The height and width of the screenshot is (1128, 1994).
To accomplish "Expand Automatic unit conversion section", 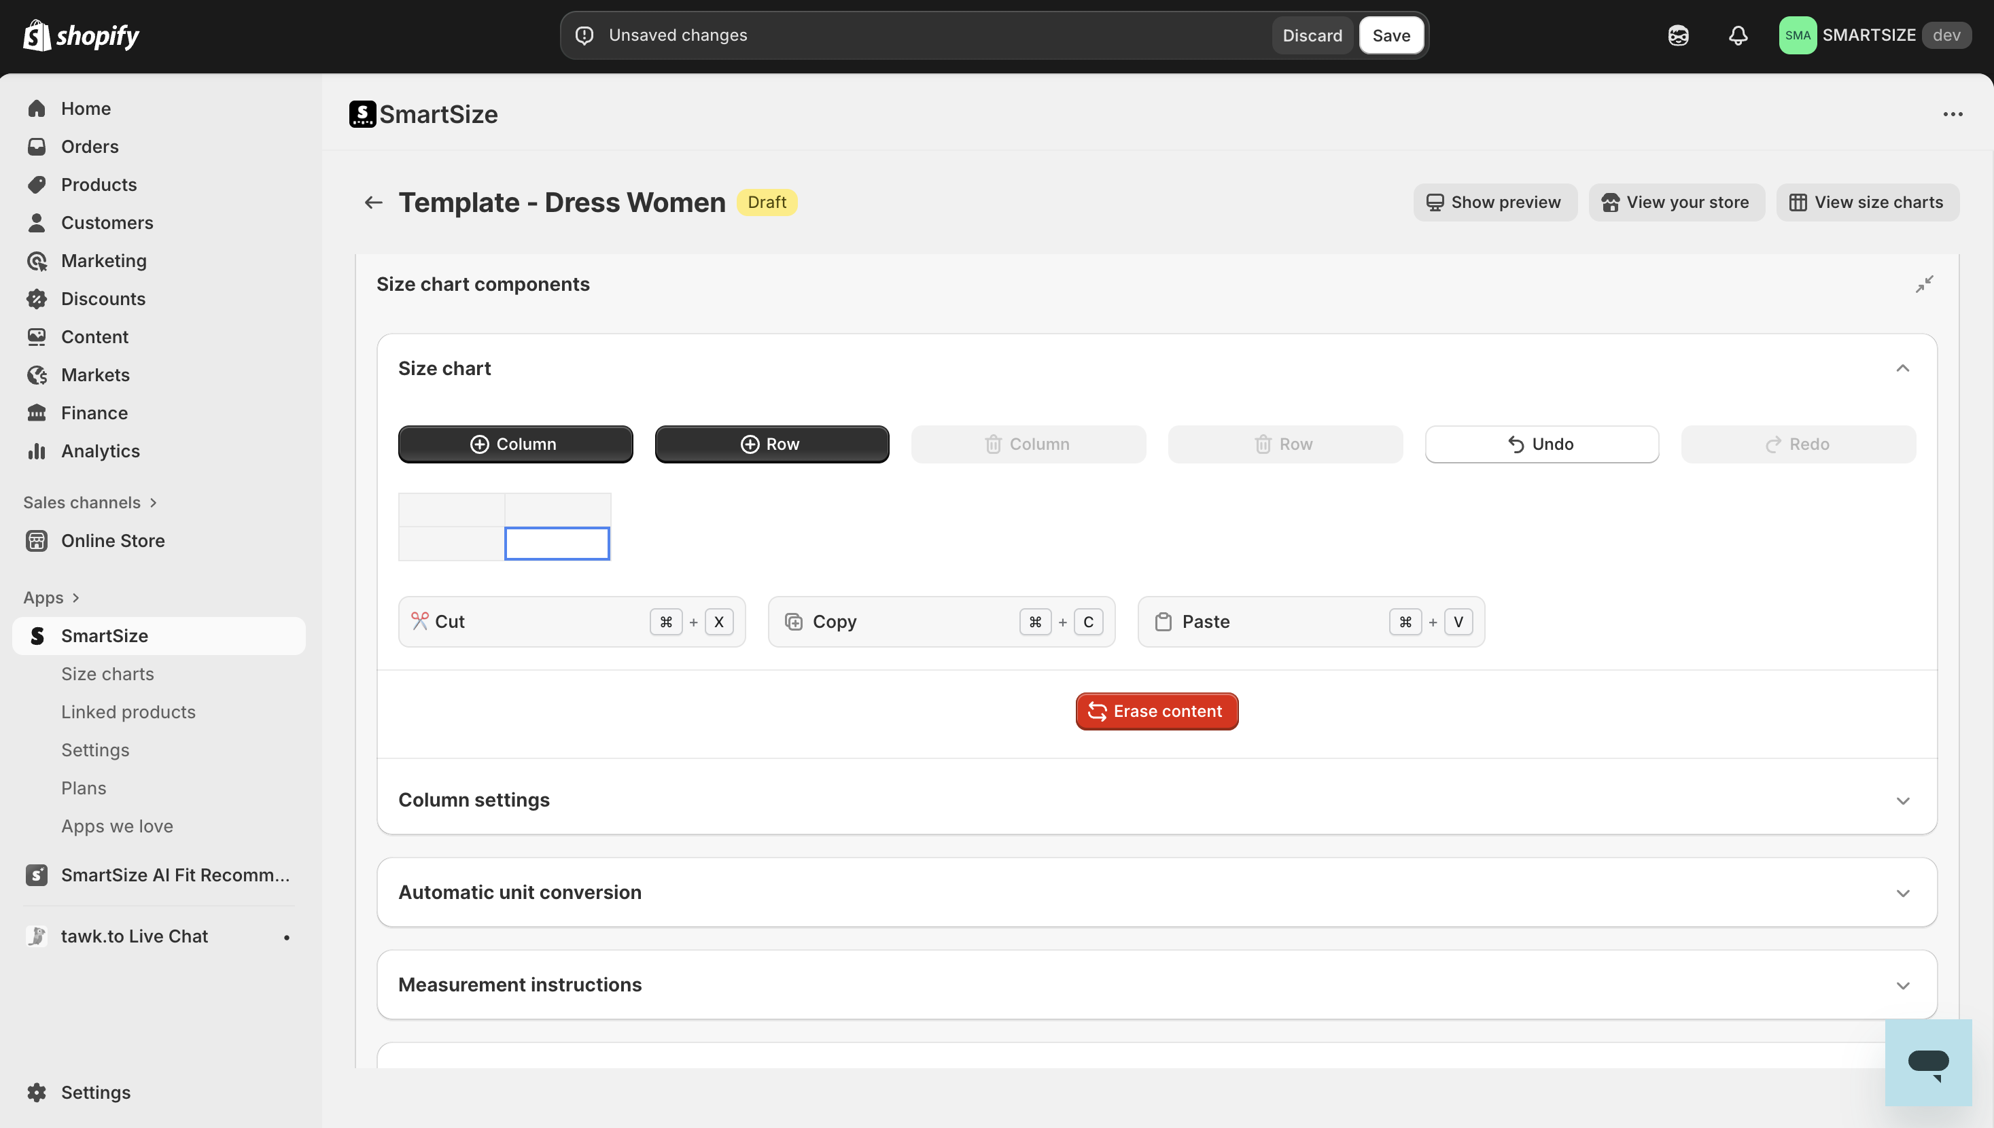I will point(1902,894).
